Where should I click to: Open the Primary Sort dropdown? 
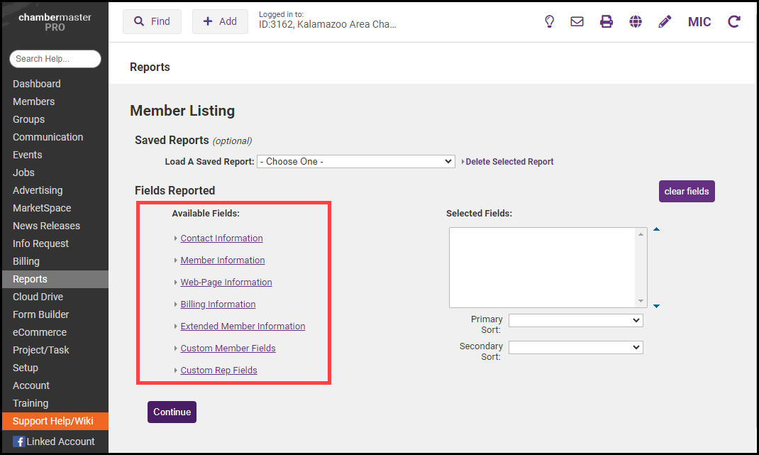(x=575, y=321)
